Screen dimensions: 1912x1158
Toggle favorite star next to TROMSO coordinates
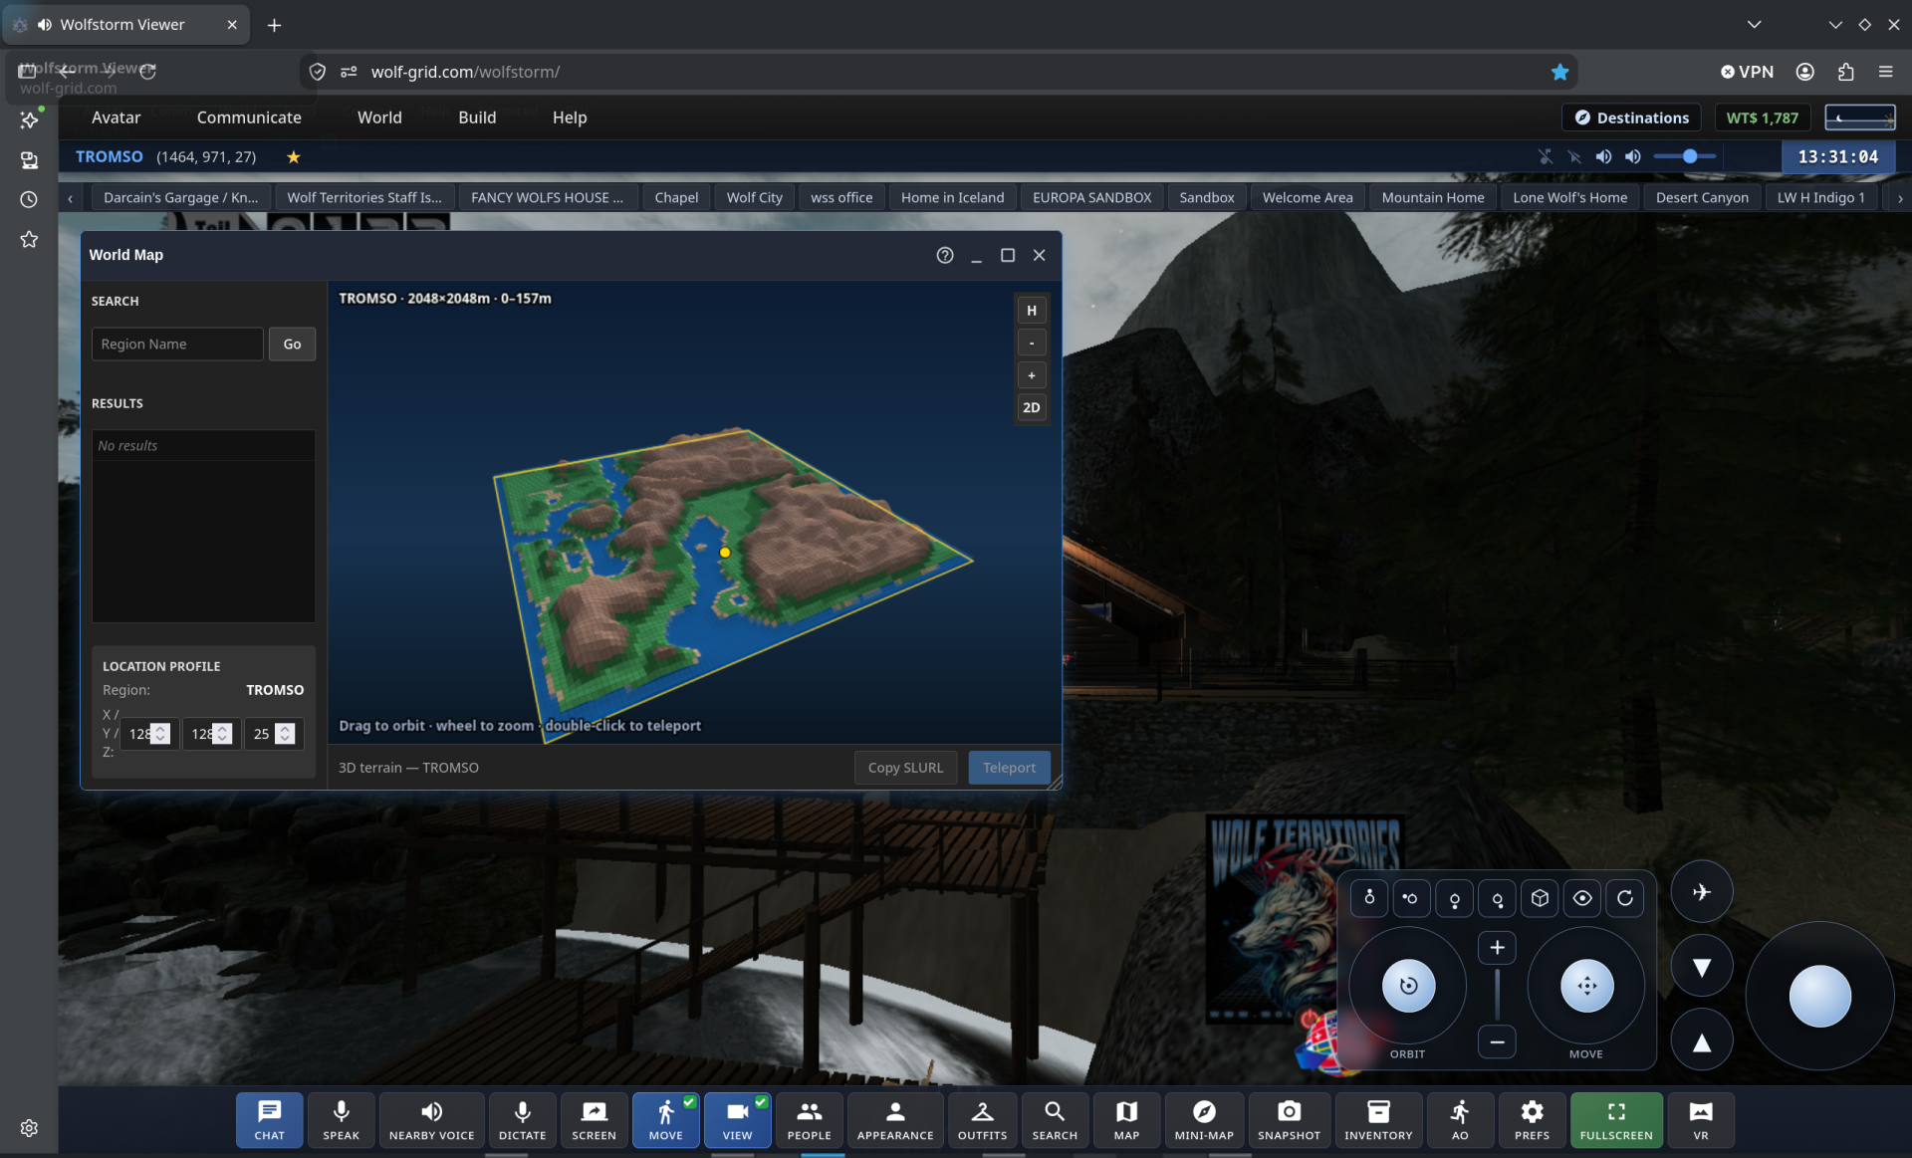tap(293, 157)
